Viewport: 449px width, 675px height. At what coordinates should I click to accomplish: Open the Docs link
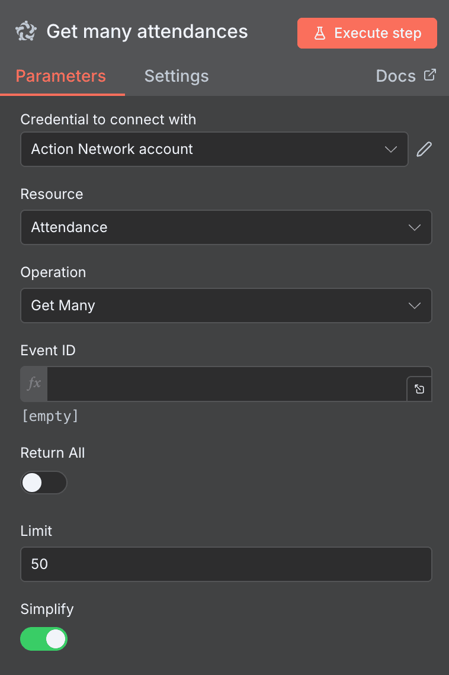click(396, 75)
